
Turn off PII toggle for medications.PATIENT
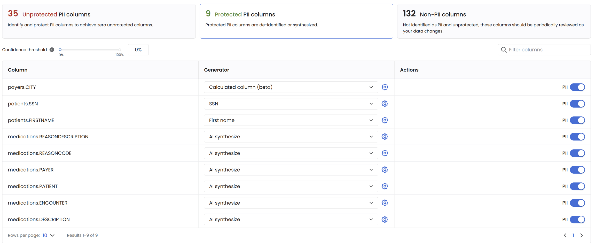(577, 186)
